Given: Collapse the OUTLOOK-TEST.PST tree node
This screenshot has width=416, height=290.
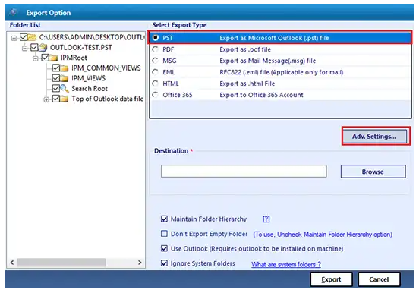Looking at the screenshot, I should click(x=25, y=49).
